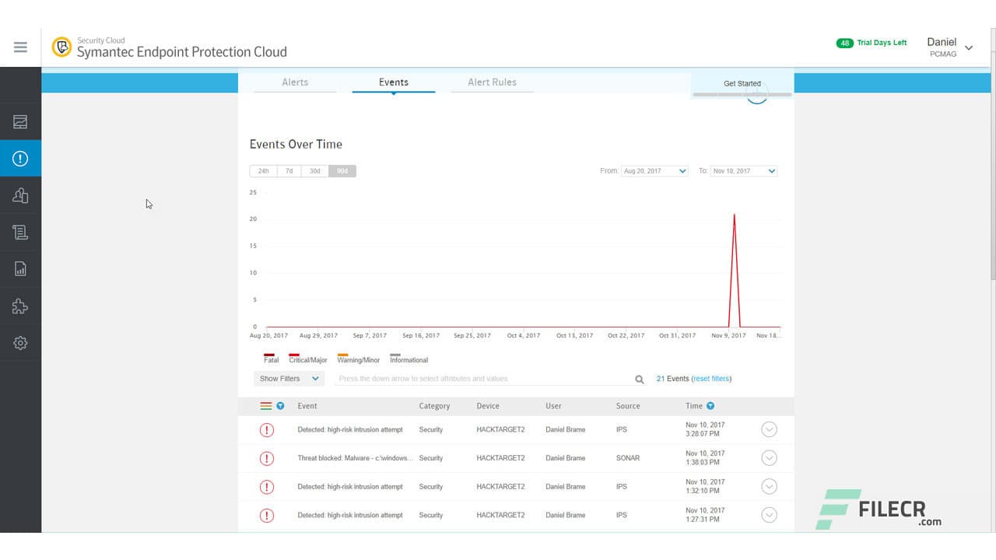Select the Alerts sidebar icon
Image resolution: width=996 pixels, height=560 pixels.
click(20, 158)
